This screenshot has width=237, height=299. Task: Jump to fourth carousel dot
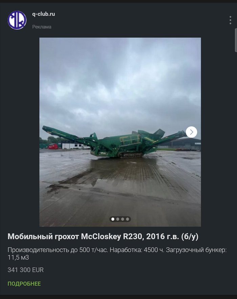click(127, 219)
